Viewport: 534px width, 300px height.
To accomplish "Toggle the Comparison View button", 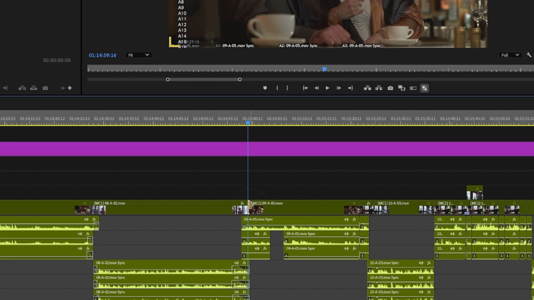I will click(x=413, y=88).
